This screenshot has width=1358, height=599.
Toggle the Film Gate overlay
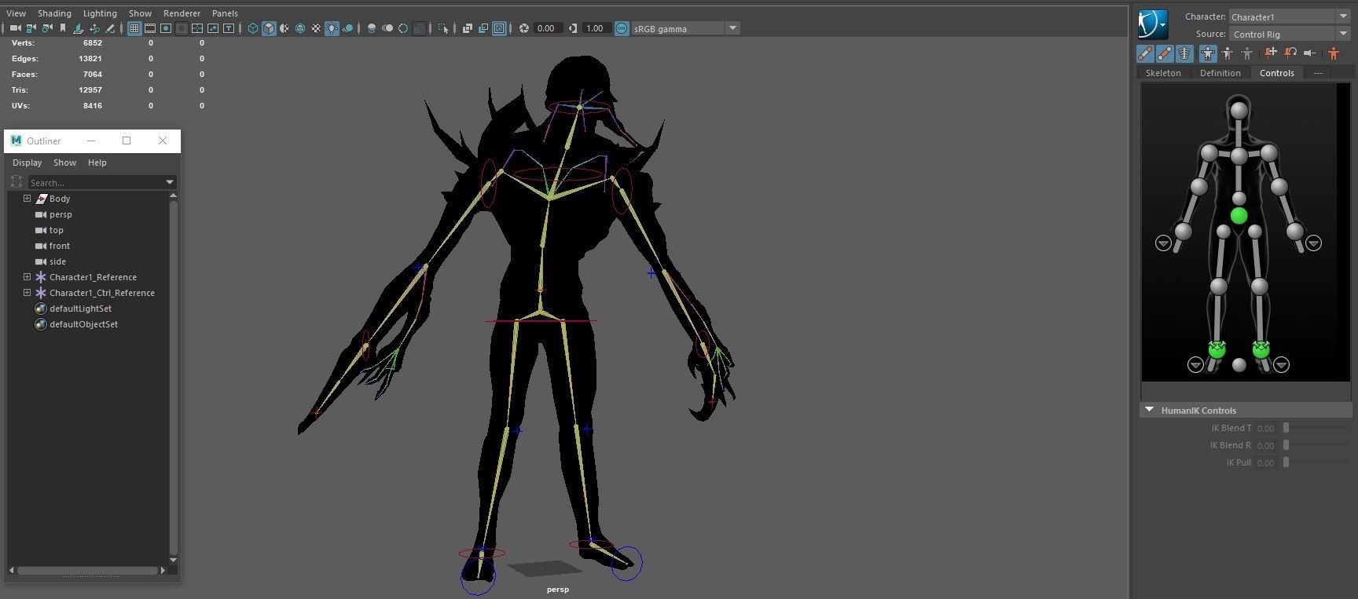point(150,28)
